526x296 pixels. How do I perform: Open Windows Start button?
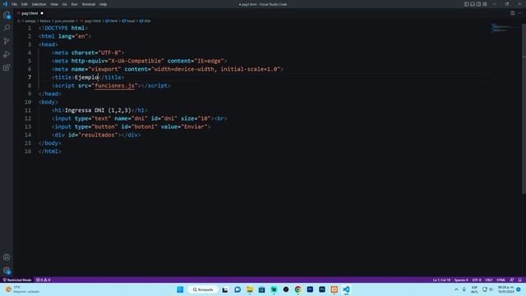click(180, 289)
